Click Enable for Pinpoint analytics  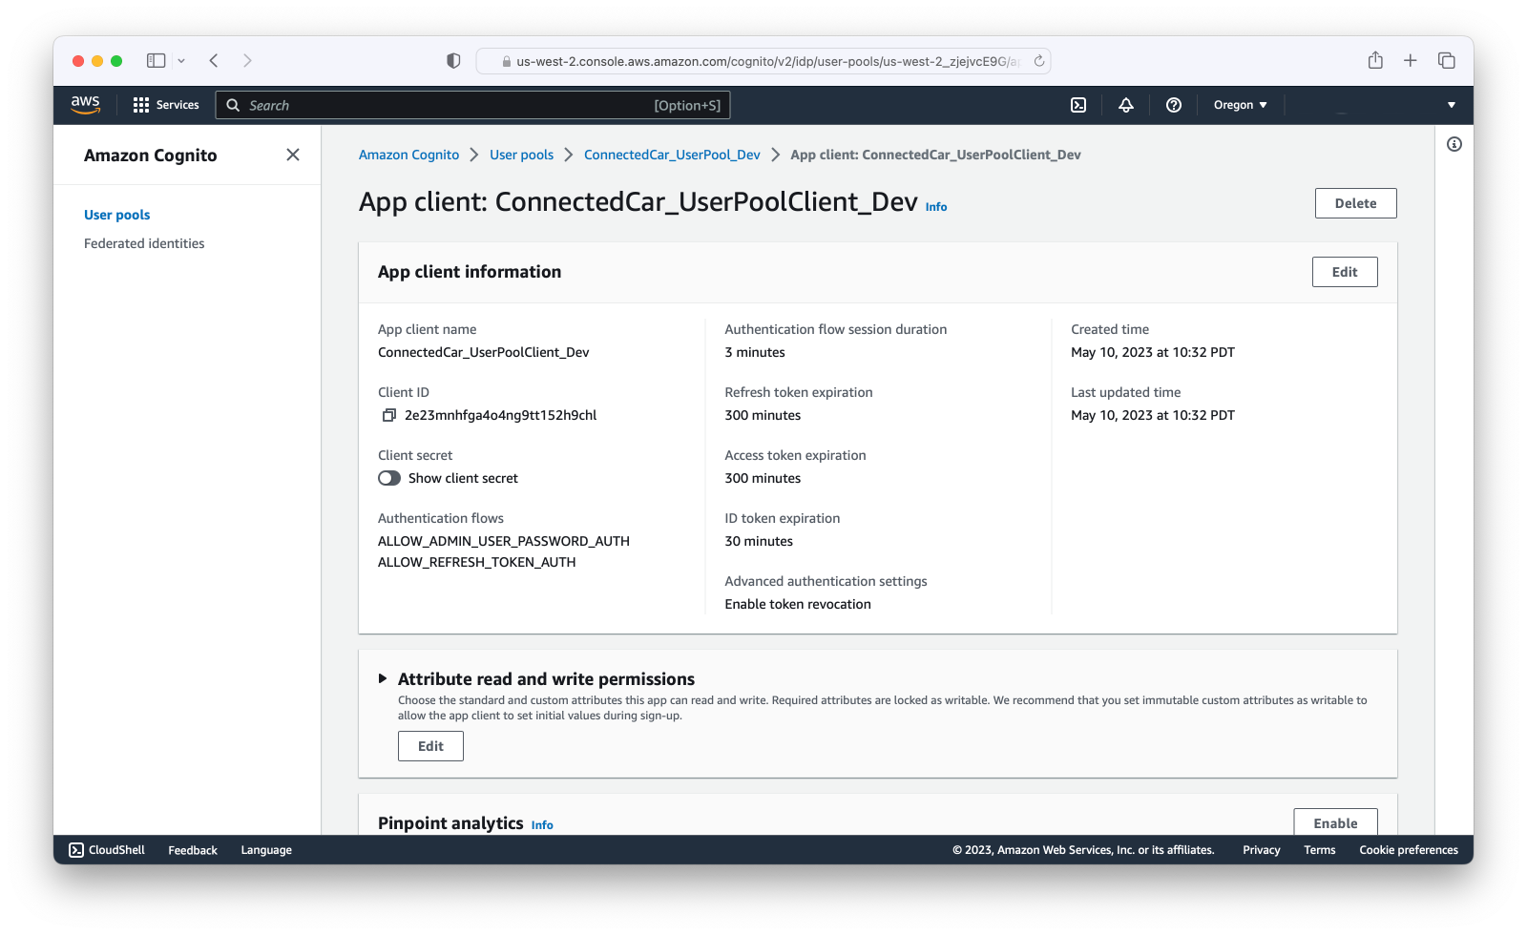[x=1335, y=822]
